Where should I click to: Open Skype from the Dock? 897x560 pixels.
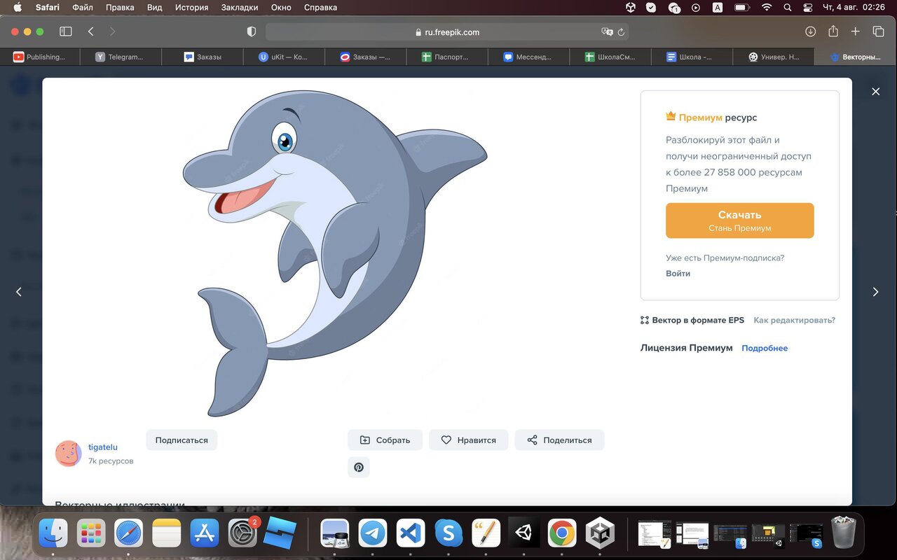[448, 533]
